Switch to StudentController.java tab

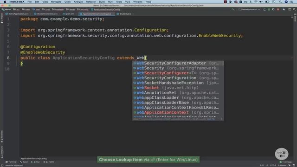click(46, 14)
